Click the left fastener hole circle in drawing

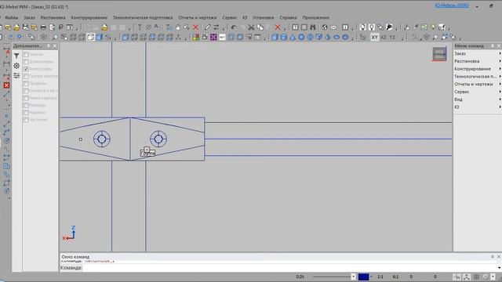point(102,139)
